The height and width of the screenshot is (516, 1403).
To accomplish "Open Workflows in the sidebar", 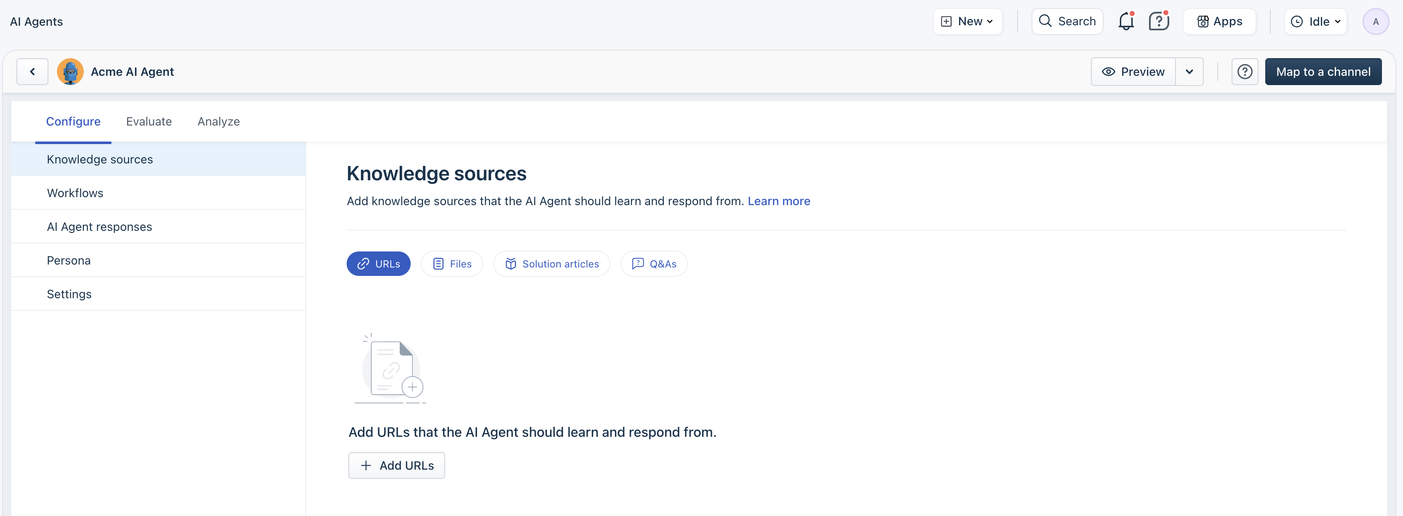I will coord(75,193).
